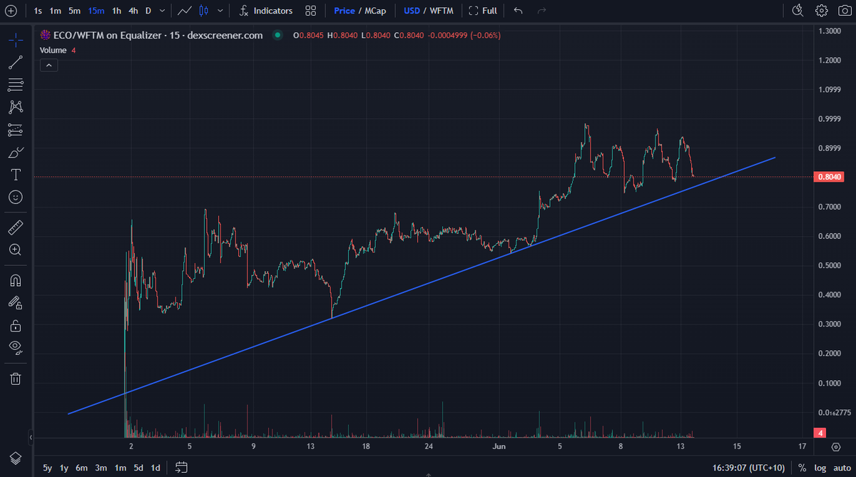The image size is (856, 477).
Task: Enter Full screen chart mode
Action: coord(483,11)
